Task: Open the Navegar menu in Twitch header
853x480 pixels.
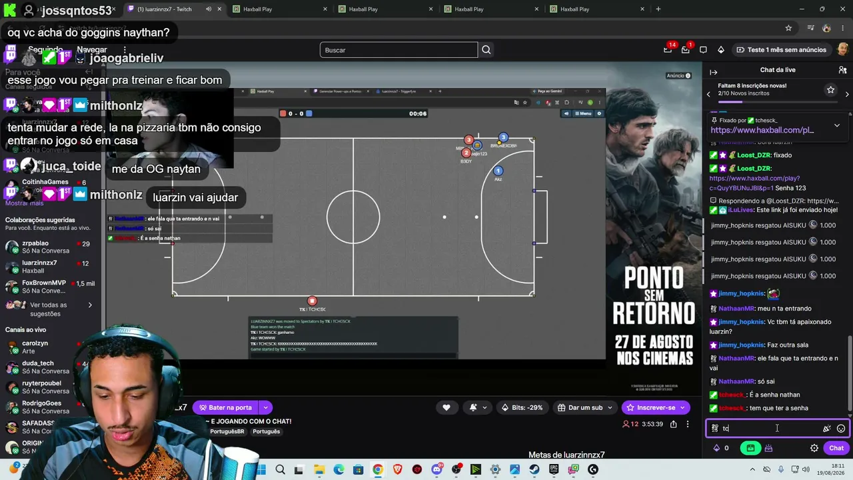Action: (92, 50)
